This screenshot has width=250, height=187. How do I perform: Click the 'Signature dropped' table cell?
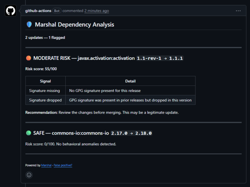[45, 100]
